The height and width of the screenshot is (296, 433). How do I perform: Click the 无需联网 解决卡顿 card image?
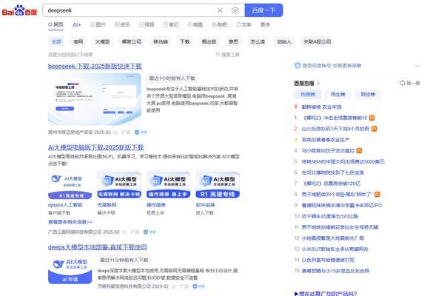pyautogui.click(x=119, y=185)
